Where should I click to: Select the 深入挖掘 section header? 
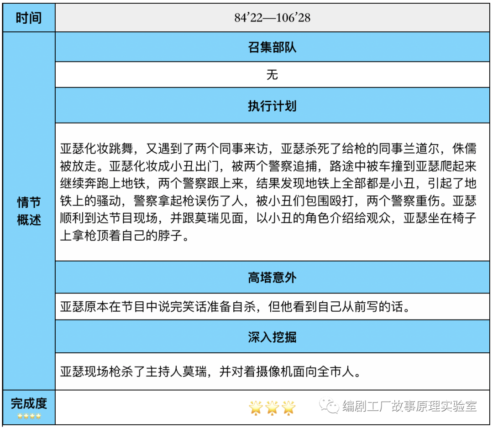pos(273,337)
